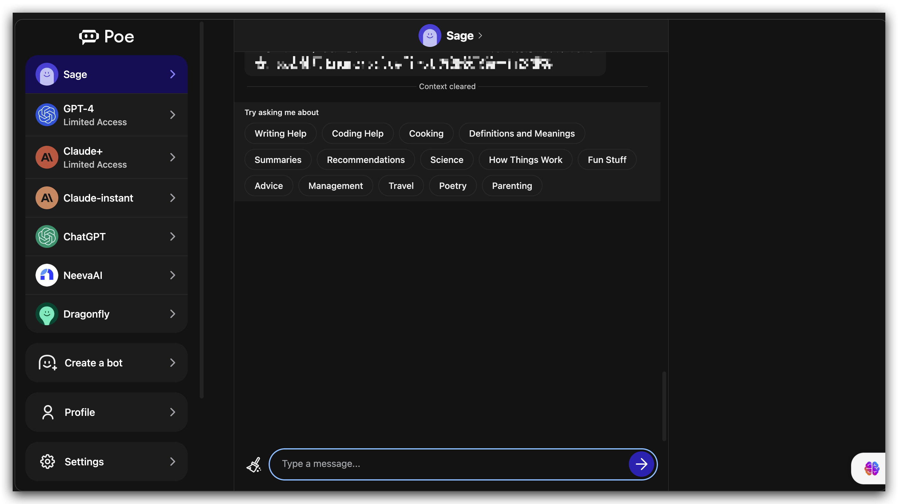
Task: Open NeevaAI row chevron
Action: tap(172, 275)
